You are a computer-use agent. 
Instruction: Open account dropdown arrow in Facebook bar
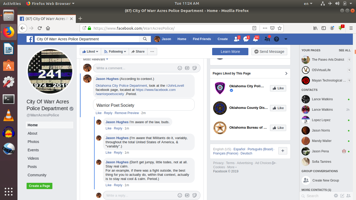click(286, 39)
